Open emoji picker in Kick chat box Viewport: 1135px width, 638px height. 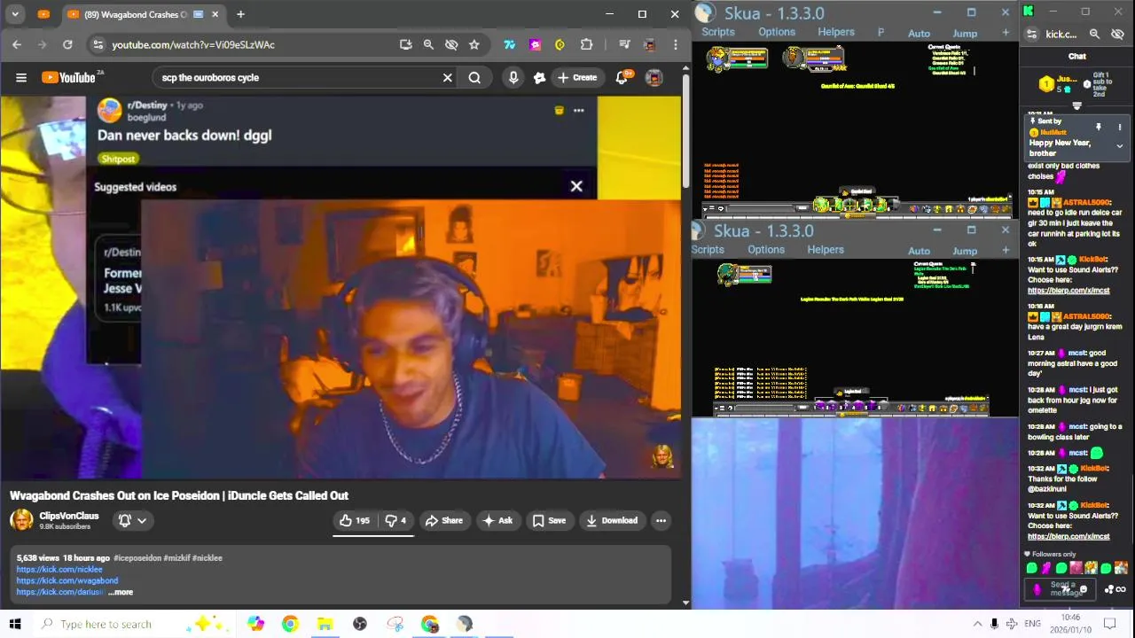click(1084, 589)
